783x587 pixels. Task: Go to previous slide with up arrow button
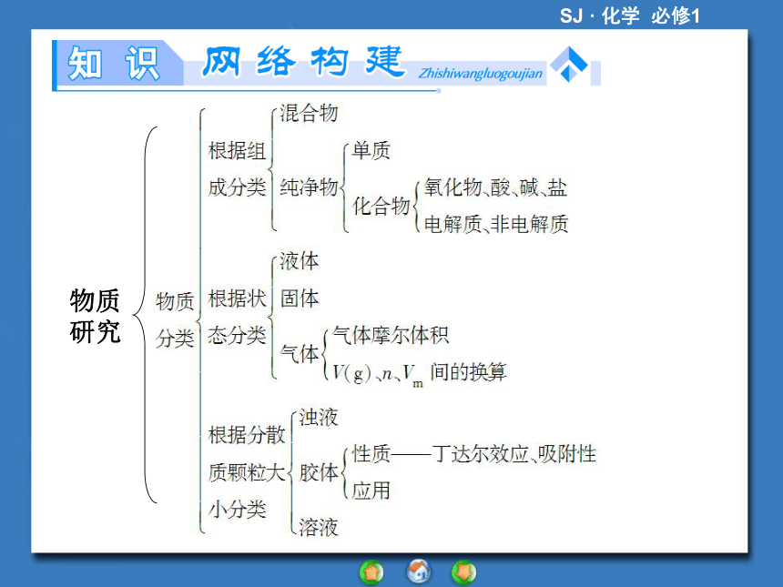pyautogui.click(x=371, y=572)
